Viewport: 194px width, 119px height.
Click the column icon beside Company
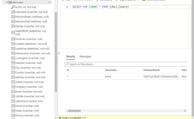[x=13, y=87]
